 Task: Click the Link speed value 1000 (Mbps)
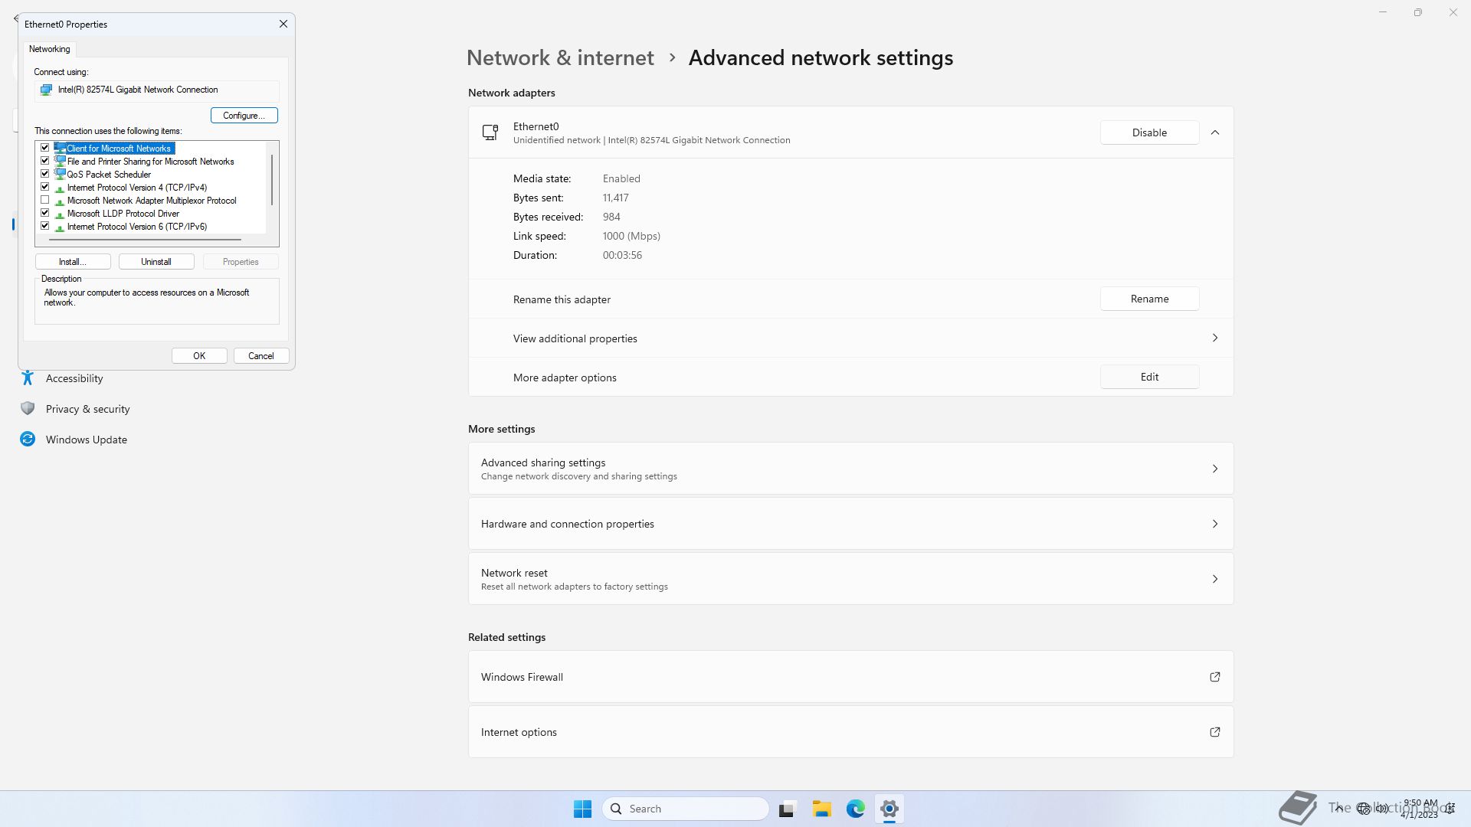pos(631,236)
